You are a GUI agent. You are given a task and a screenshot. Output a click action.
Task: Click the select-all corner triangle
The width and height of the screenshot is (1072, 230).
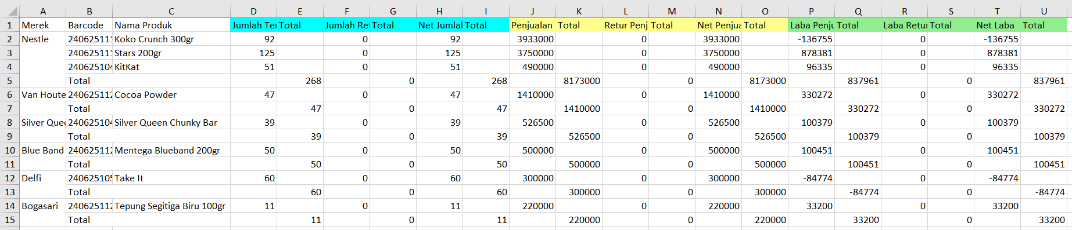(10, 11)
